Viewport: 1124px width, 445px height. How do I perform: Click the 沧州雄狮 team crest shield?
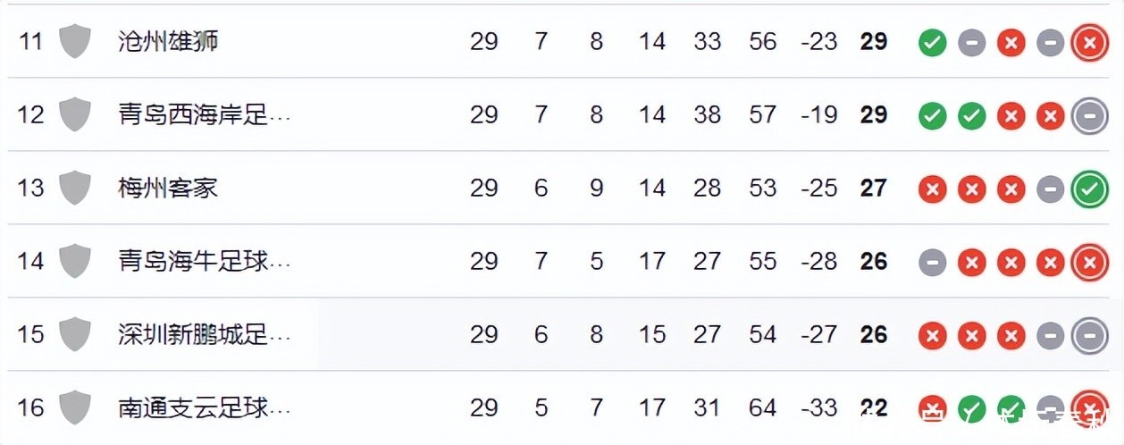75,41
